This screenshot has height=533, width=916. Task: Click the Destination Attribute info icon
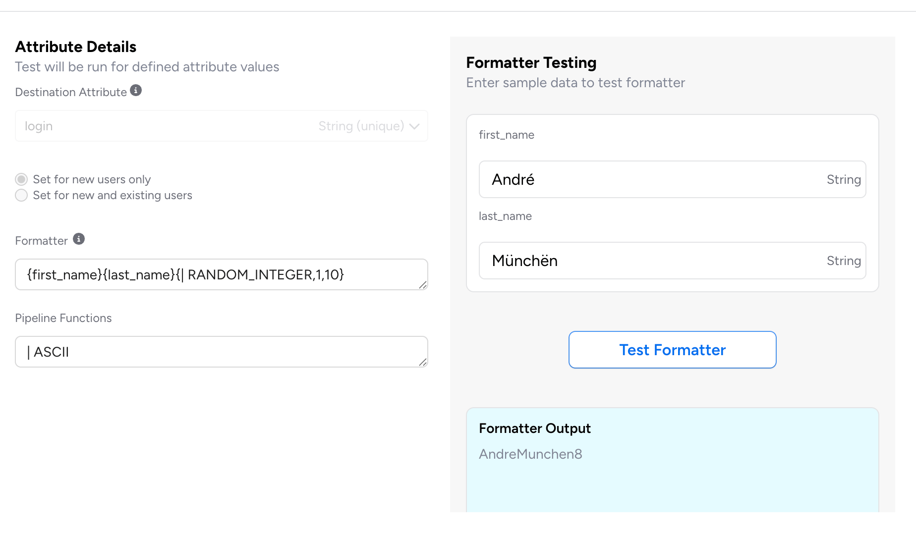tap(136, 90)
